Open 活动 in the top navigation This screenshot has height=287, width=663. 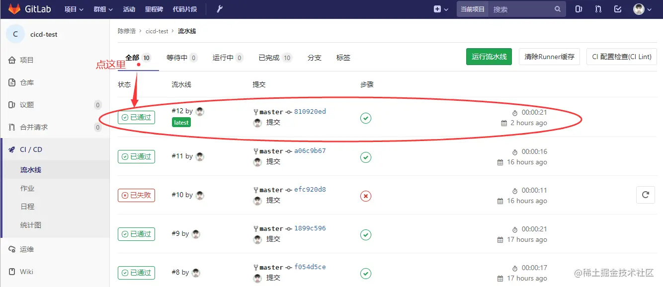click(x=129, y=9)
